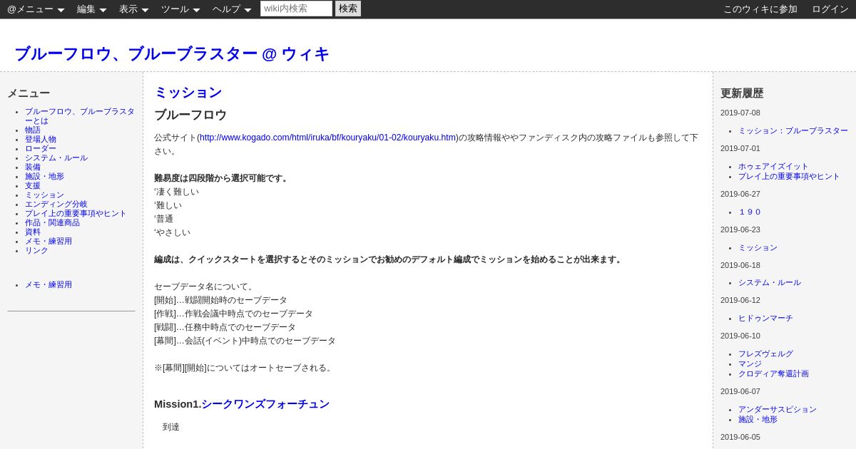Open エンディング分岐 in the sidebar menu

(56, 205)
